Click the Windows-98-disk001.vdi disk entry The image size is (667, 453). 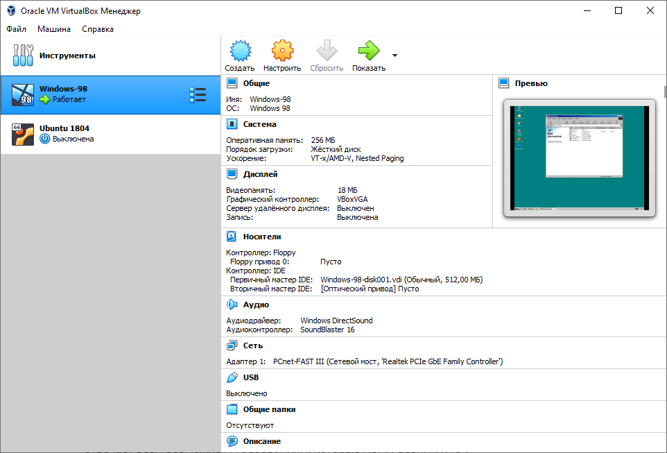pyautogui.click(x=401, y=280)
